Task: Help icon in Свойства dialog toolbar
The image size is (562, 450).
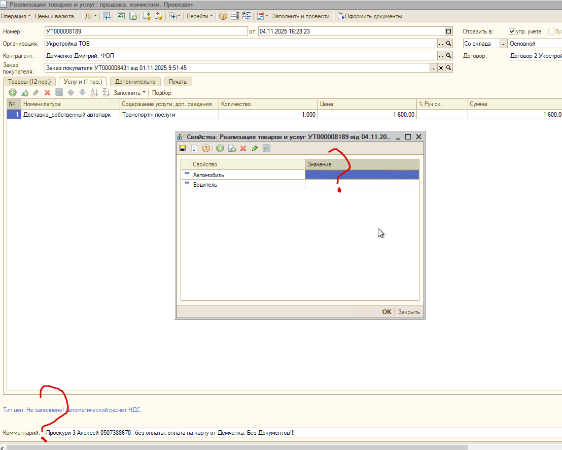Action: 206,149
